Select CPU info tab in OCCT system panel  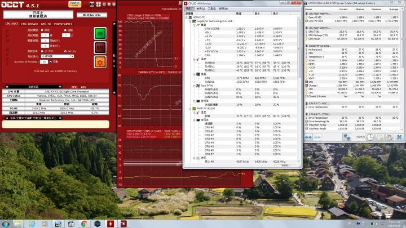coord(74,87)
